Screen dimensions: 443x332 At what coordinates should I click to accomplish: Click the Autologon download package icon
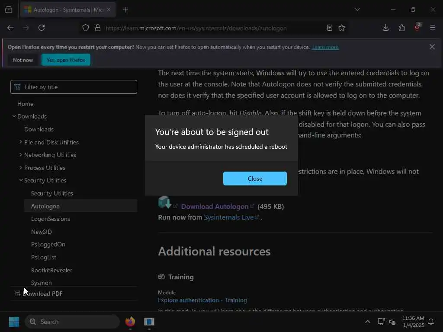164,202
